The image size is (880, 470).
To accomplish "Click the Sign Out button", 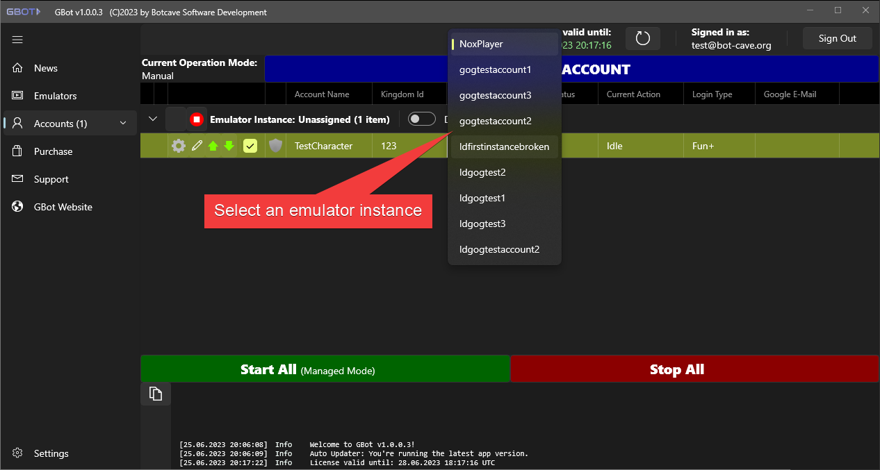I will tap(837, 38).
